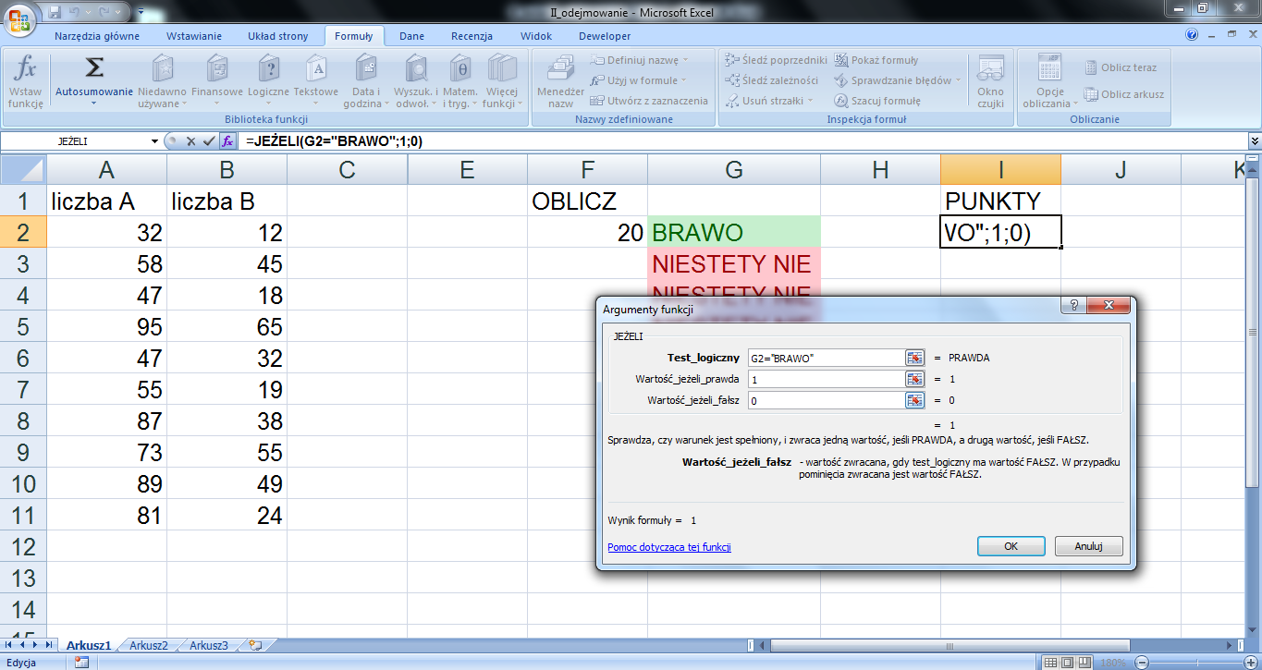Viewport: 1262px width, 670px height.
Task: Collapse dialog for Wartość_jeżeli_prawda range picker
Action: (914, 379)
